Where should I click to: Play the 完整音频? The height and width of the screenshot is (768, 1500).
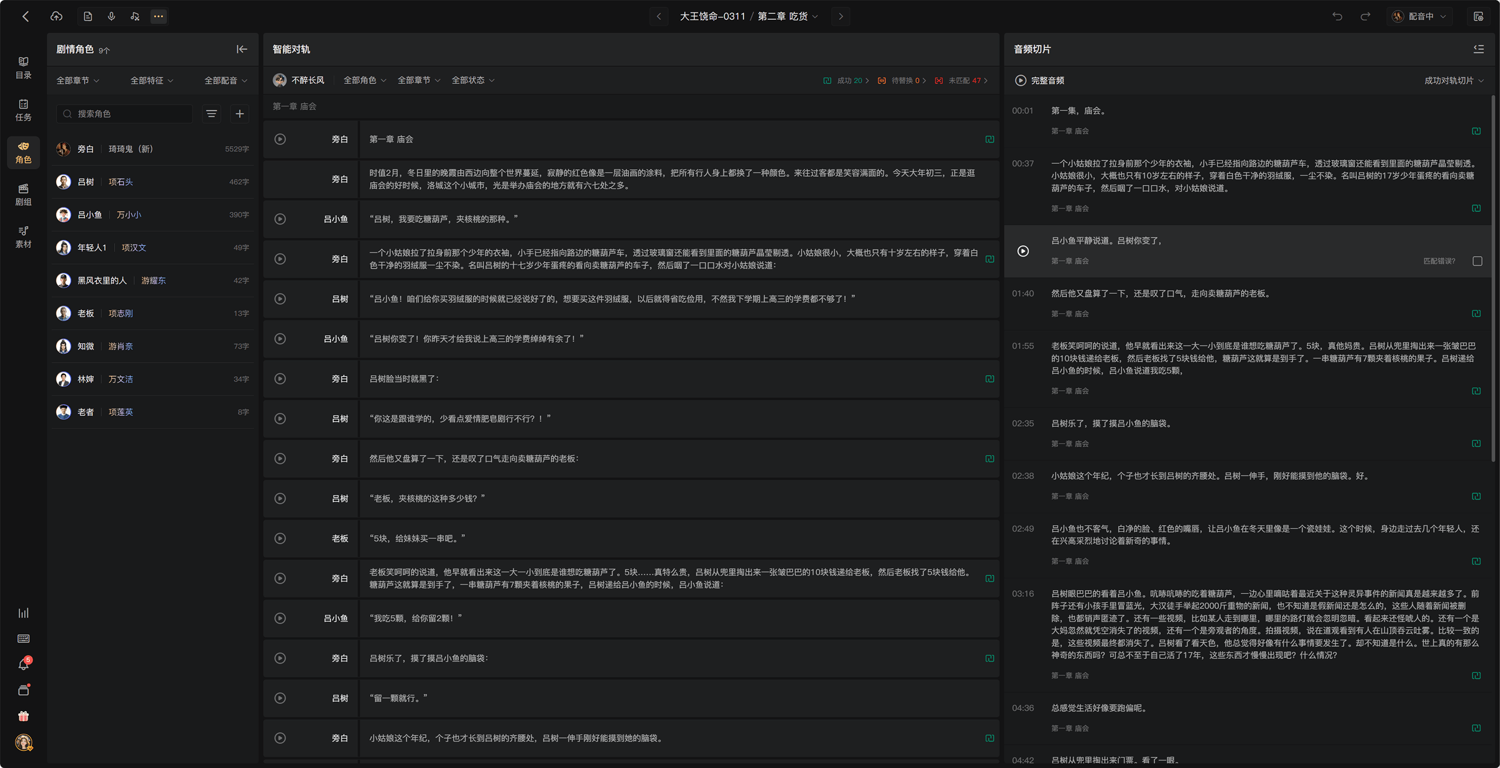[1021, 80]
